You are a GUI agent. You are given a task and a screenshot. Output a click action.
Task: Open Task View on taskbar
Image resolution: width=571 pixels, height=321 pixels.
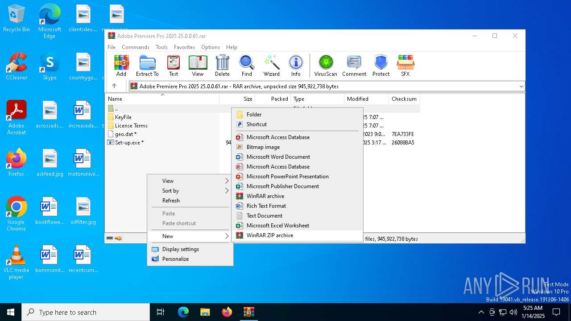pos(161,312)
